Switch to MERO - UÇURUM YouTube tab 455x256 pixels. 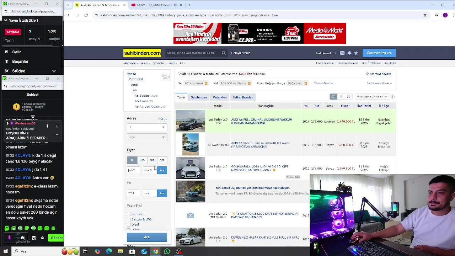click(153, 5)
